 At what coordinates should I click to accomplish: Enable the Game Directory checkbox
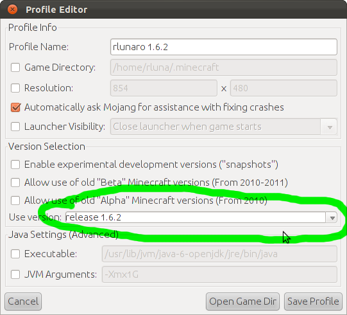[15, 67]
